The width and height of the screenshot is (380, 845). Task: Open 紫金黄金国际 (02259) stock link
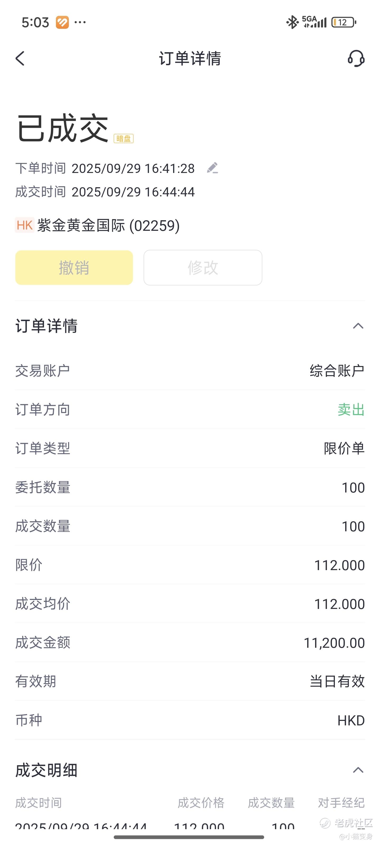[x=108, y=226]
